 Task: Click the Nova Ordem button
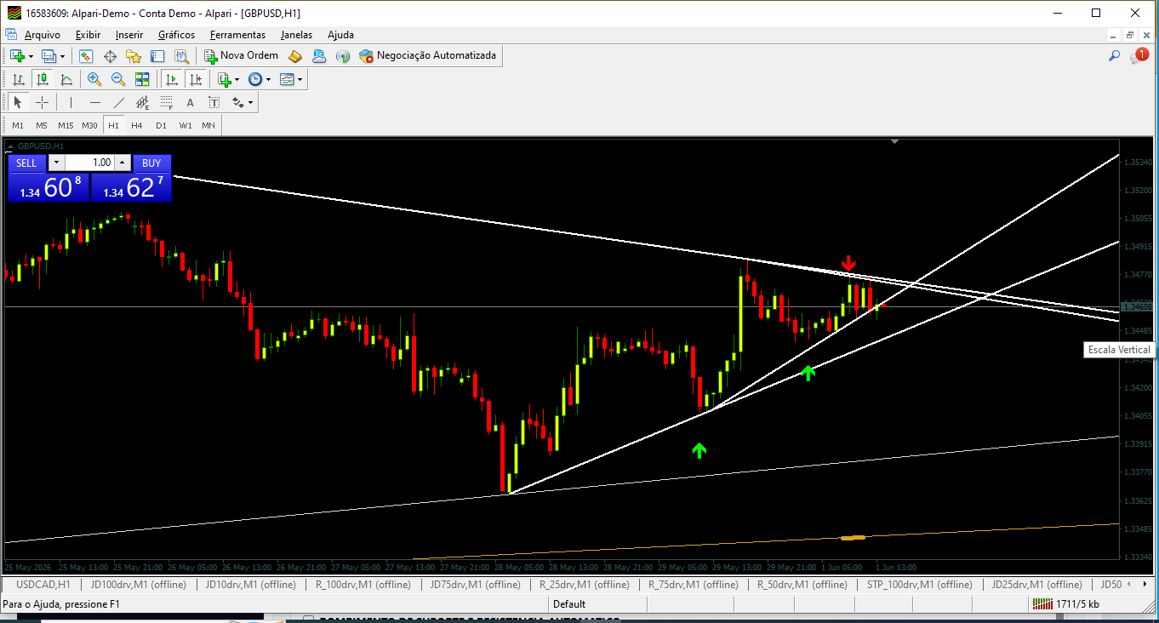click(241, 56)
